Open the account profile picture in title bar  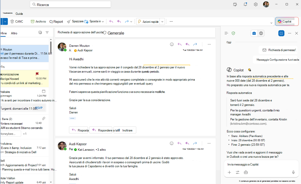pyautogui.click(x=266, y=4)
